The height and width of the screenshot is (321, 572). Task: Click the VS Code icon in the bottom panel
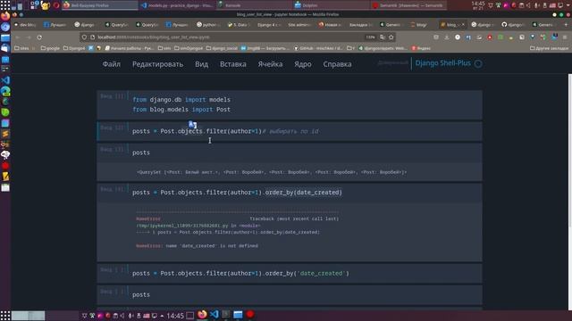[x=214, y=315]
